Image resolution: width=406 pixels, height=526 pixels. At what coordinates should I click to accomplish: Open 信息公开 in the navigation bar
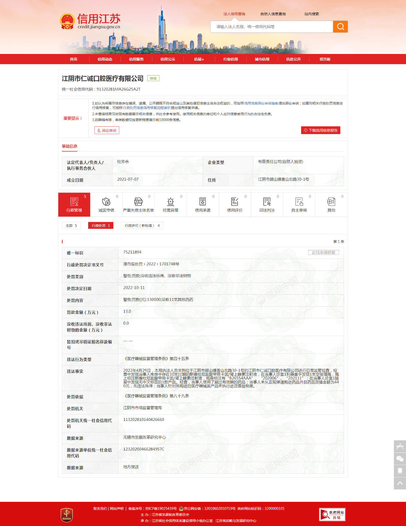point(293,59)
